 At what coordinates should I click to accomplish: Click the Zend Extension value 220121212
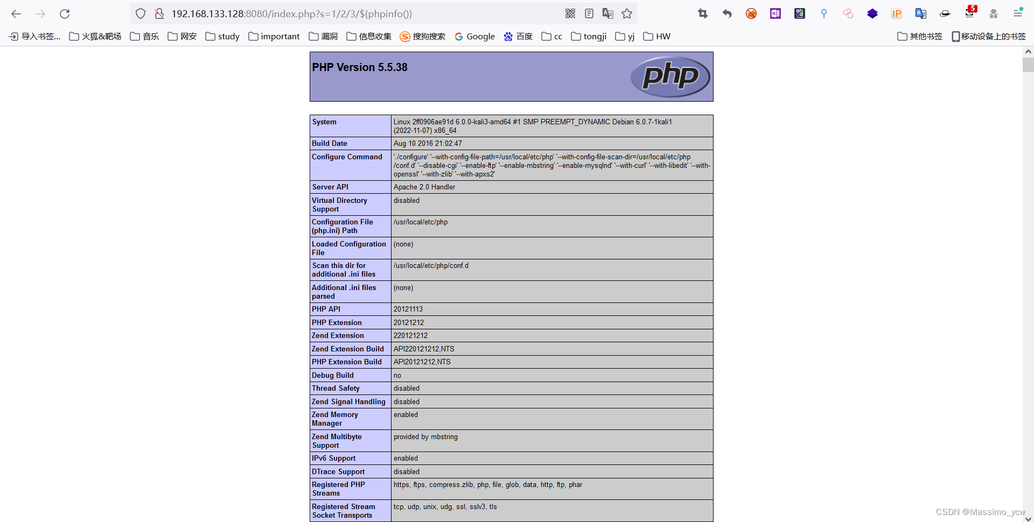pyautogui.click(x=410, y=336)
